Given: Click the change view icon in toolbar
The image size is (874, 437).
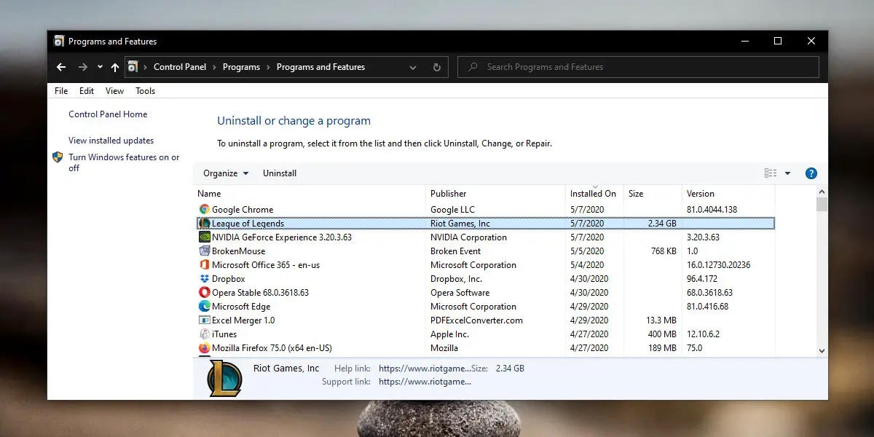Looking at the screenshot, I should (771, 173).
